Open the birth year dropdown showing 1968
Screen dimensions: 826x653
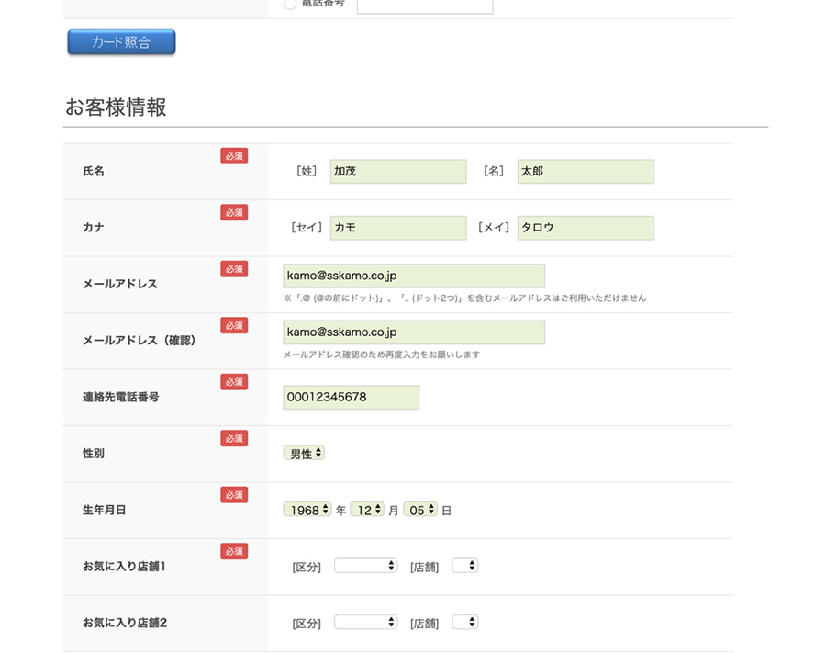tap(307, 510)
